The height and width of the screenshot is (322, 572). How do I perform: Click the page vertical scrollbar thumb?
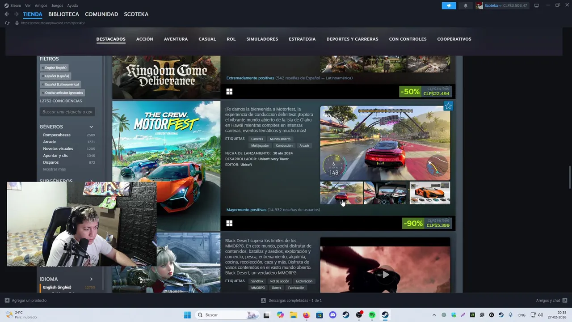pos(569,177)
